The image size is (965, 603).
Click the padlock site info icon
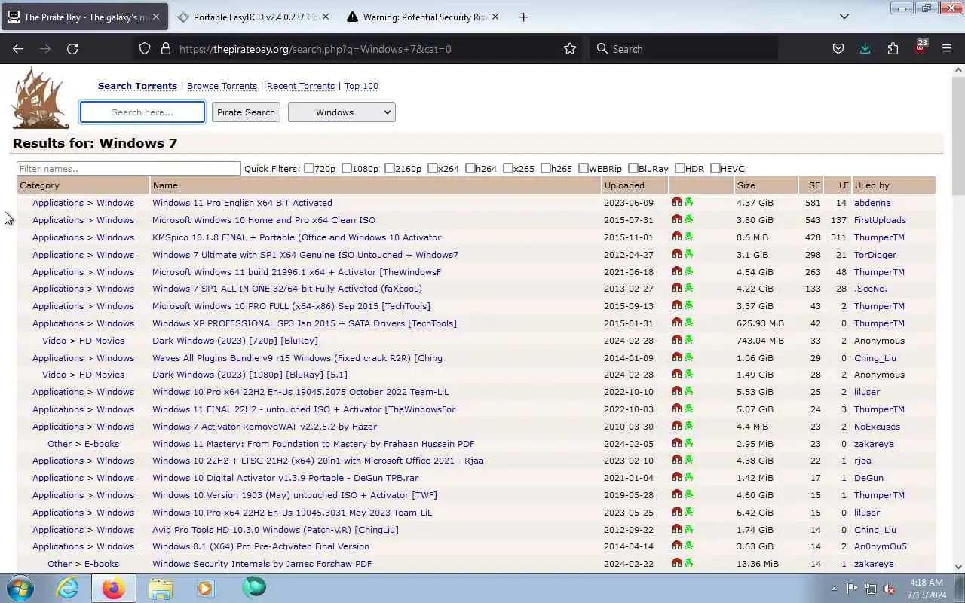pos(166,48)
